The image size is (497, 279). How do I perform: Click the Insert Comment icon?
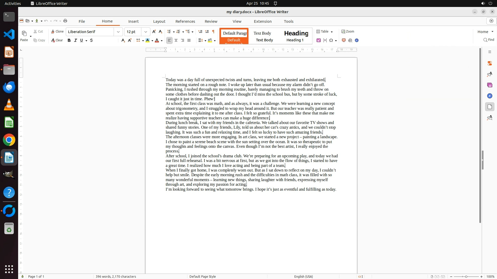[344, 40]
